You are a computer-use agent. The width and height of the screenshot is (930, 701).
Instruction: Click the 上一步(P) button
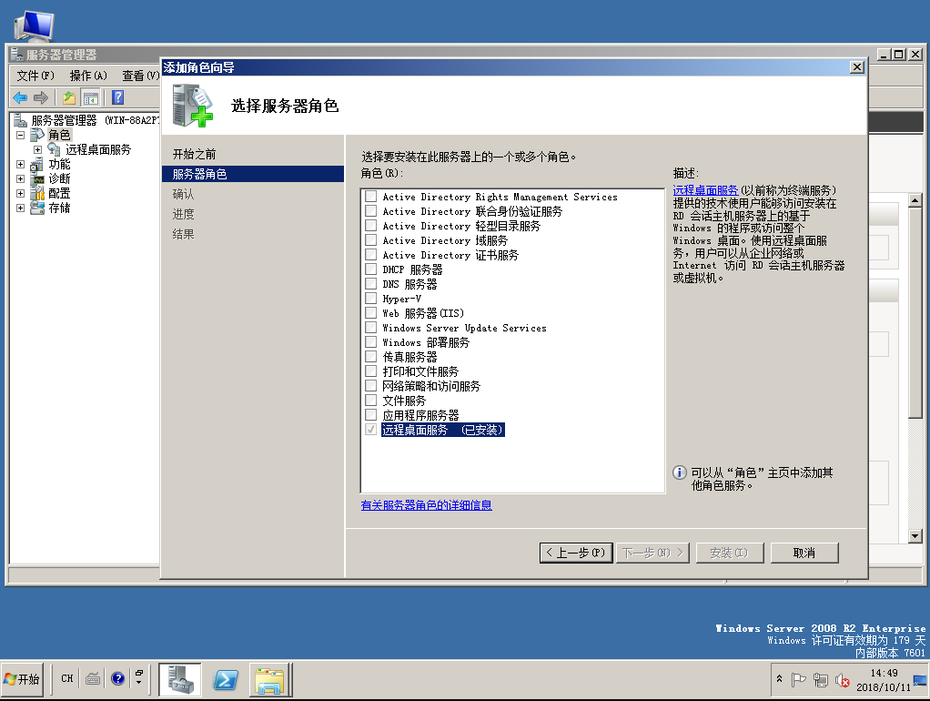[576, 553]
